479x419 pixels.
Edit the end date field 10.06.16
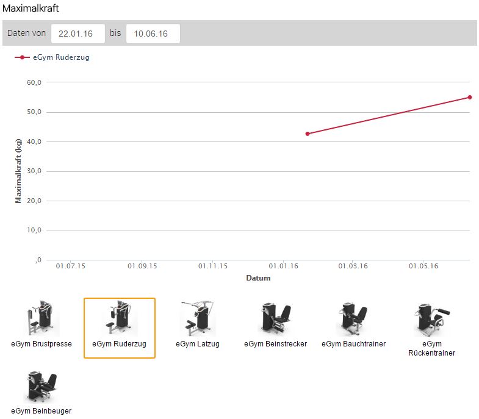click(153, 34)
